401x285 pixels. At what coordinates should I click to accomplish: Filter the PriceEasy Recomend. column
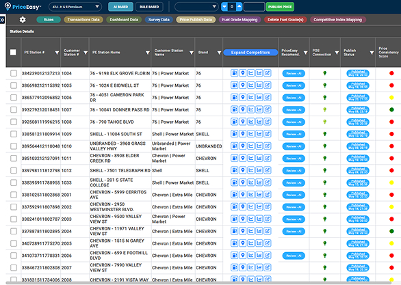point(306,53)
